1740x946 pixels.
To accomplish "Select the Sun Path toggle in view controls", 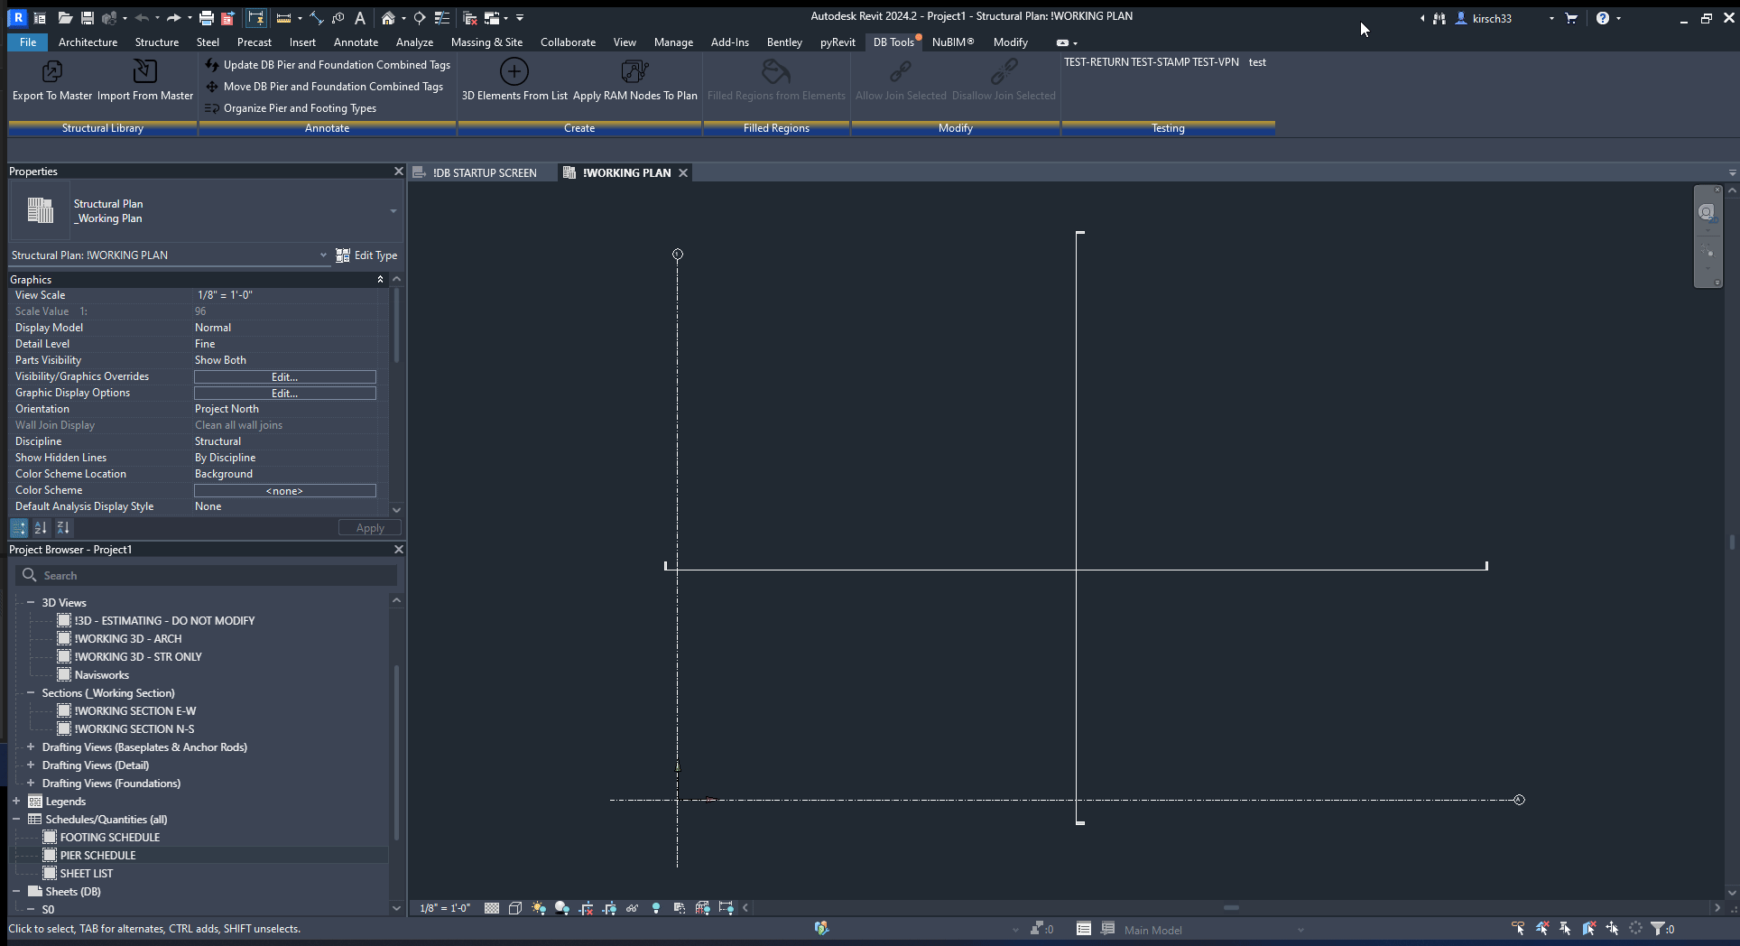I will [x=539, y=908].
